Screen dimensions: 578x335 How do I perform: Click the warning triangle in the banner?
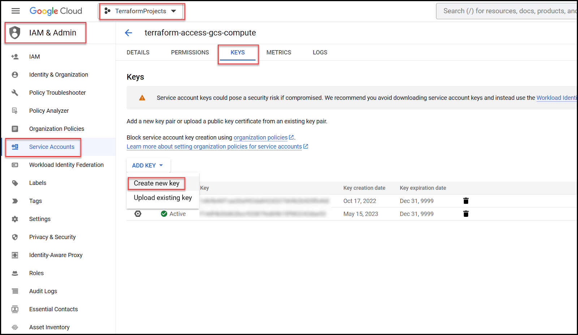142,98
